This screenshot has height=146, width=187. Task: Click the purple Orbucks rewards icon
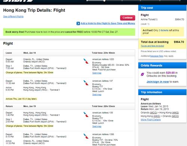pos(142,74)
